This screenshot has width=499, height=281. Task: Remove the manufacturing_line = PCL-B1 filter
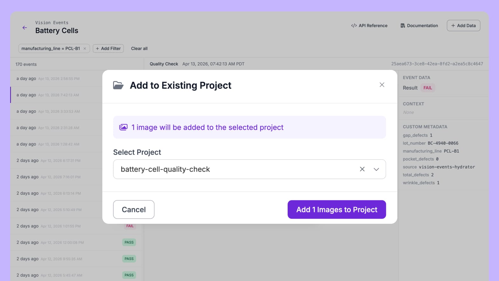[x=85, y=49]
